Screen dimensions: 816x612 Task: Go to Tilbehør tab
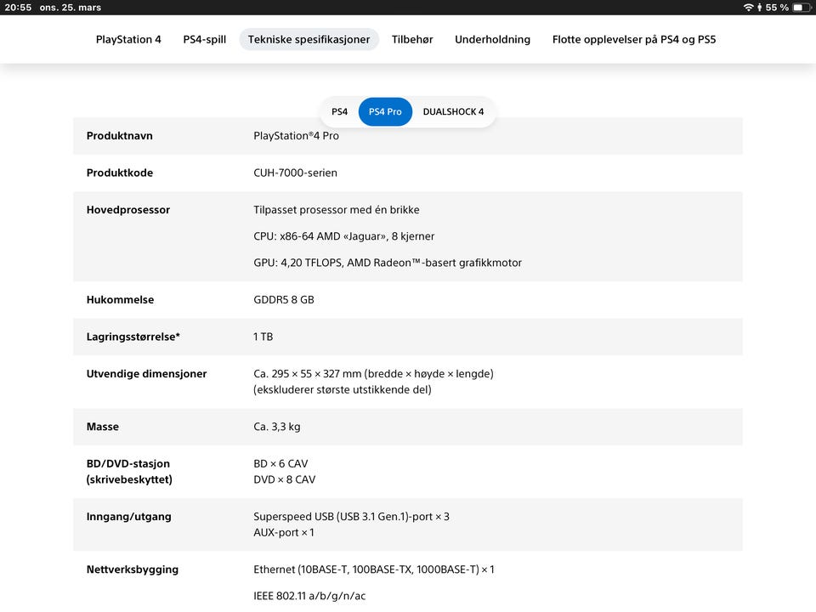click(x=412, y=40)
